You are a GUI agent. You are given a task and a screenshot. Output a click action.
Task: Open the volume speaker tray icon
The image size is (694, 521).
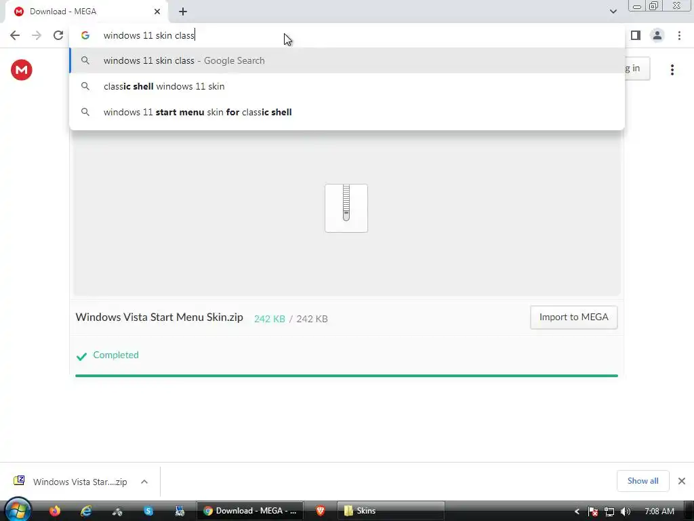pyautogui.click(x=626, y=512)
